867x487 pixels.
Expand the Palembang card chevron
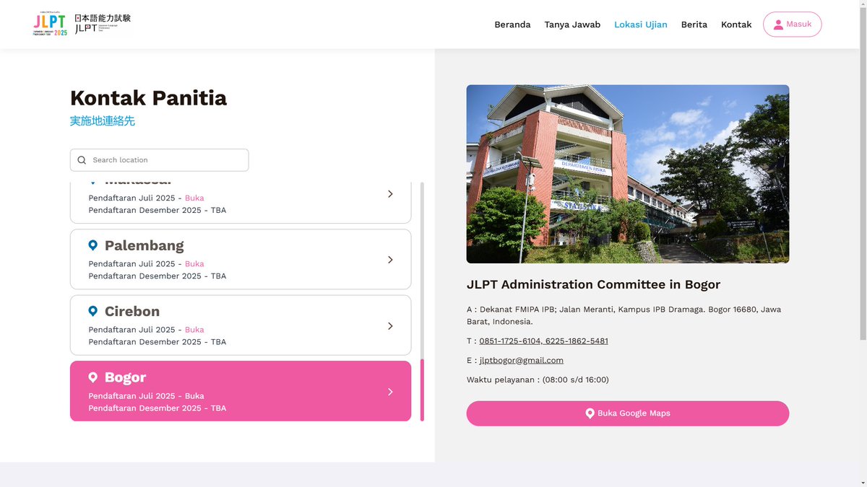coord(390,260)
